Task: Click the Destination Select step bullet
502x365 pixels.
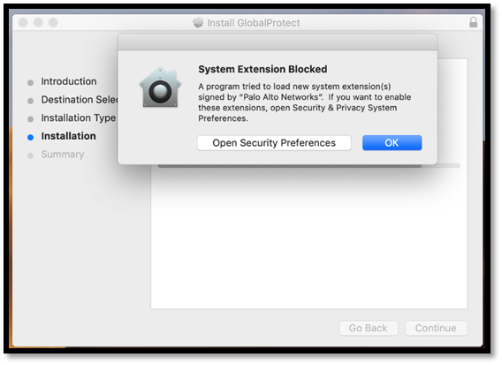Action: (30, 101)
